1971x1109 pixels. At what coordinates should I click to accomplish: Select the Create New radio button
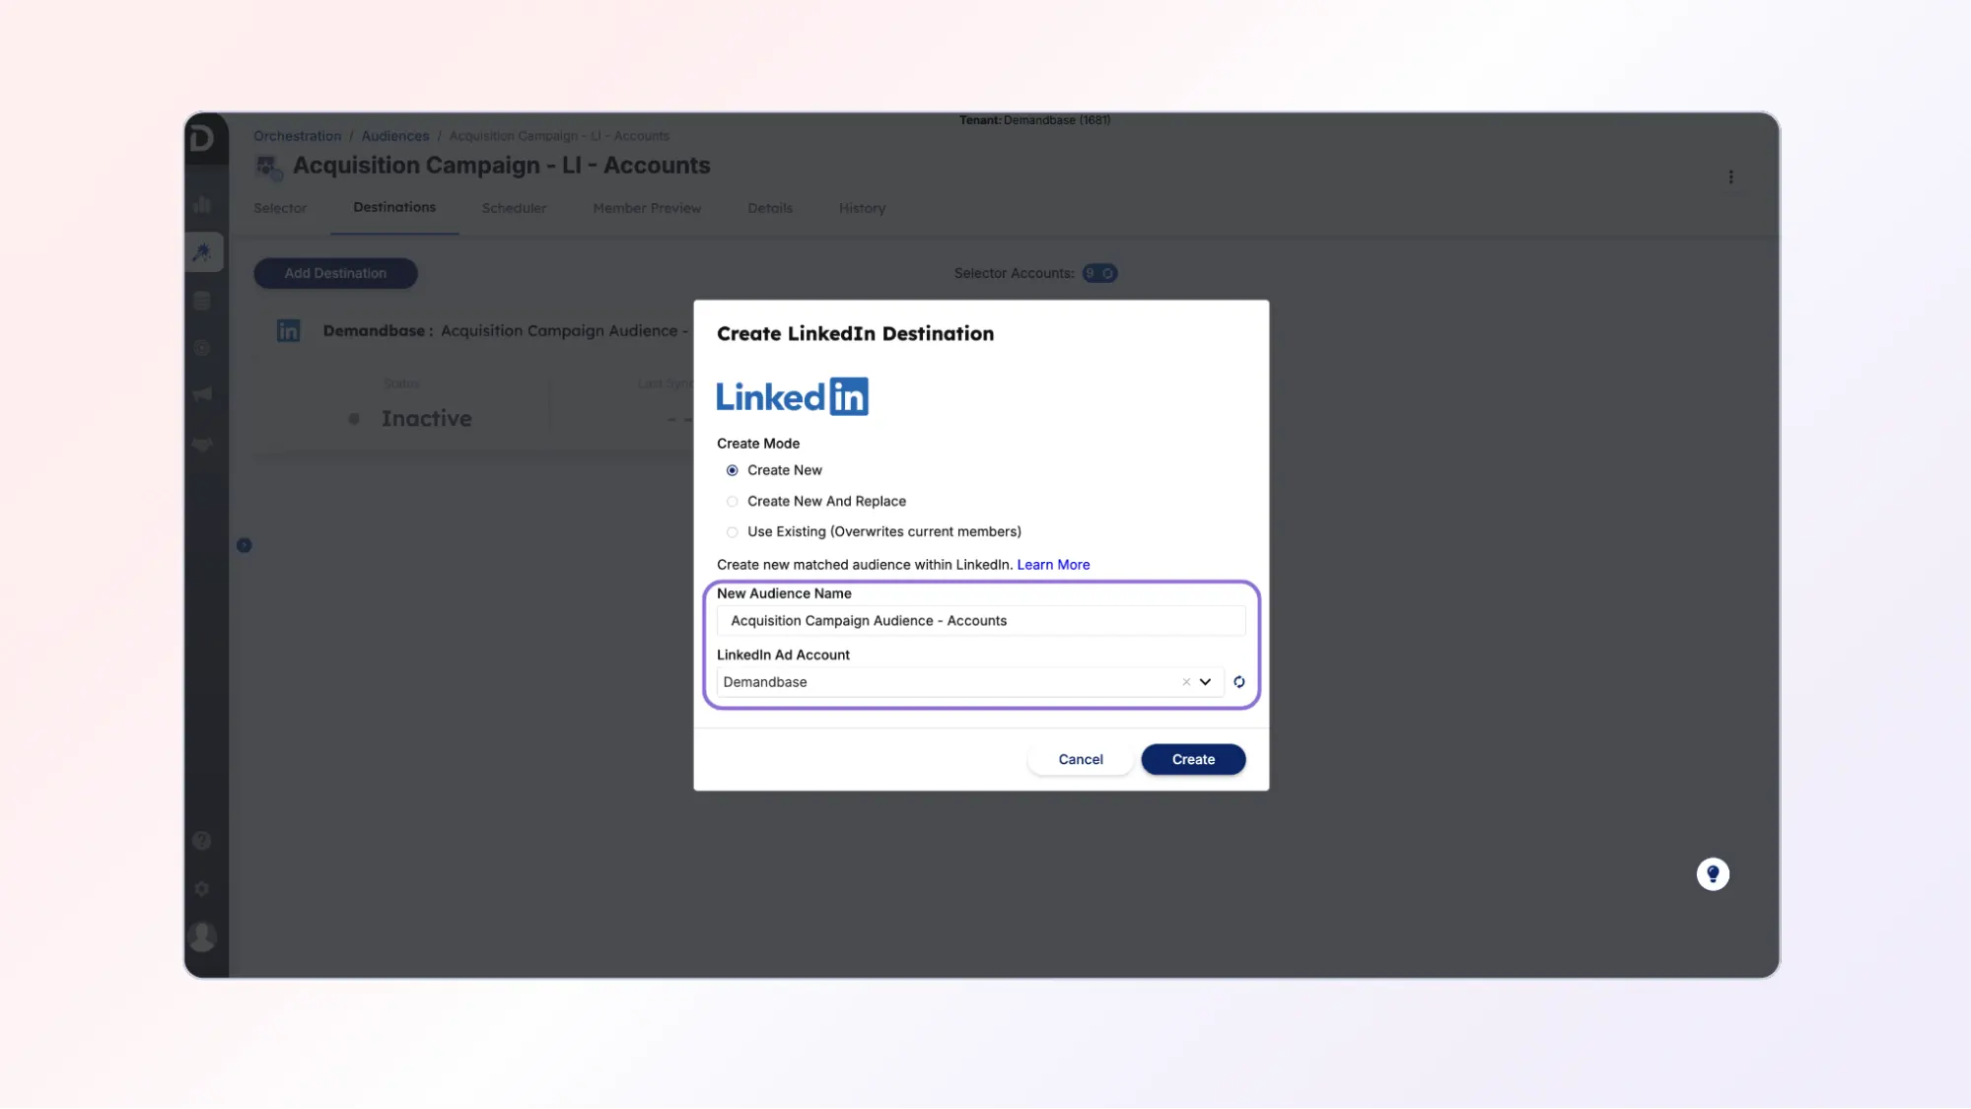[x=733, y=470]
